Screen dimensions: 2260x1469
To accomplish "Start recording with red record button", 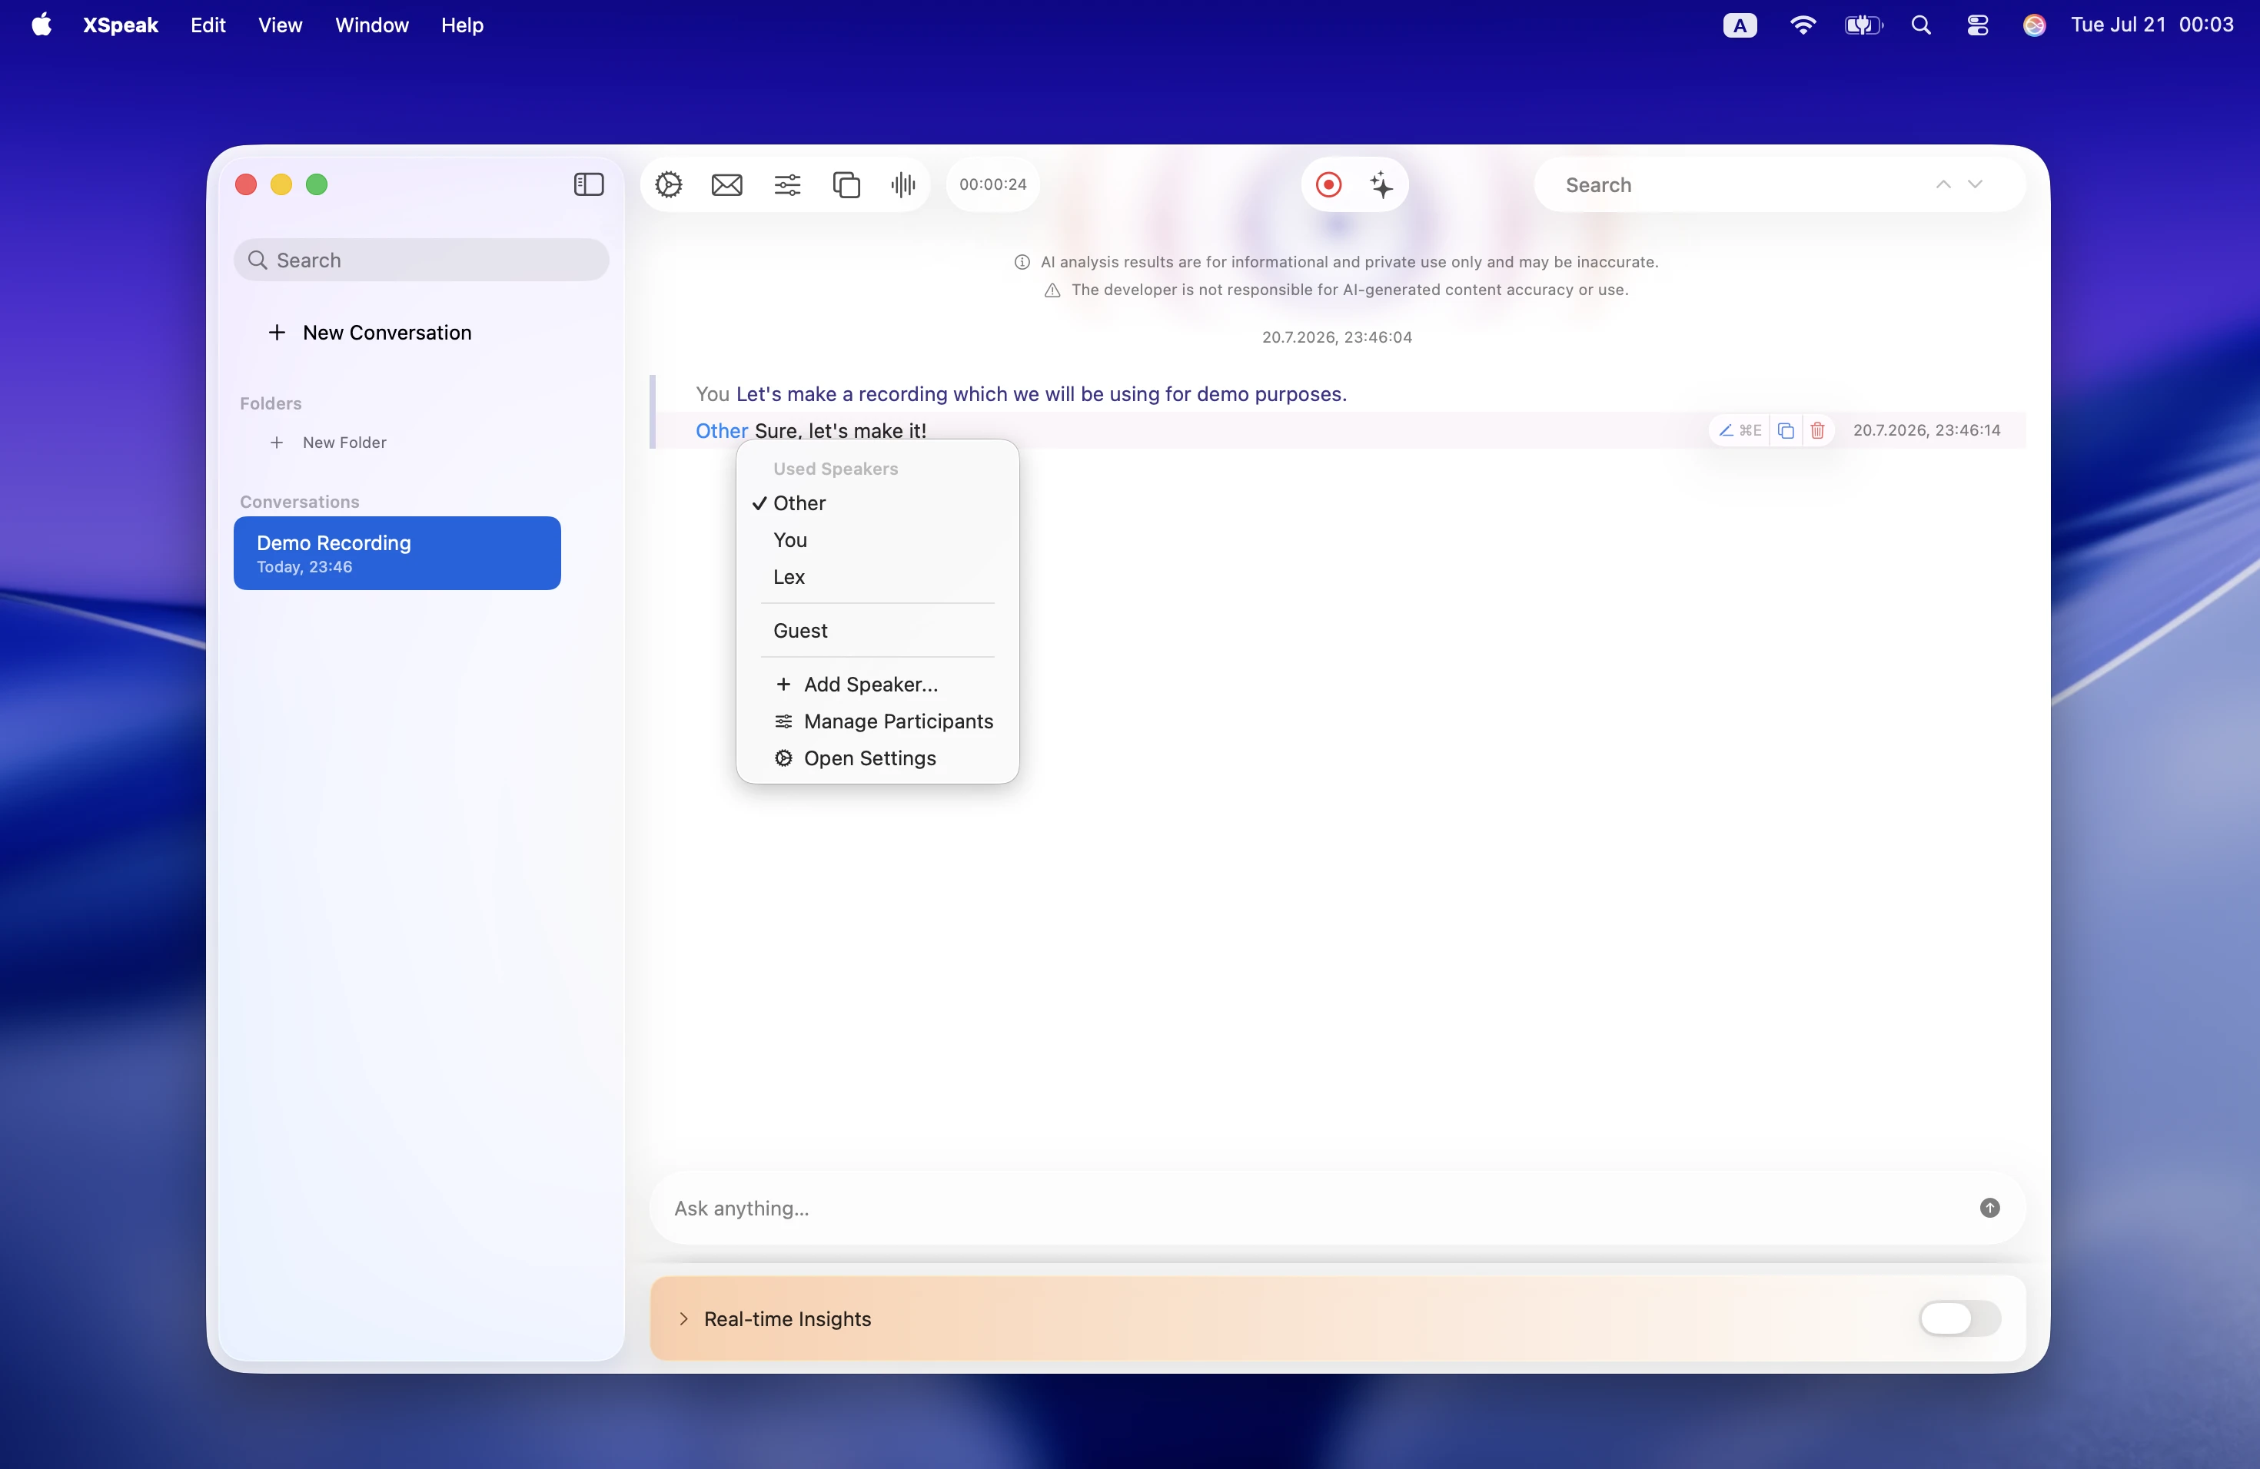I will tap(1328, 184).
